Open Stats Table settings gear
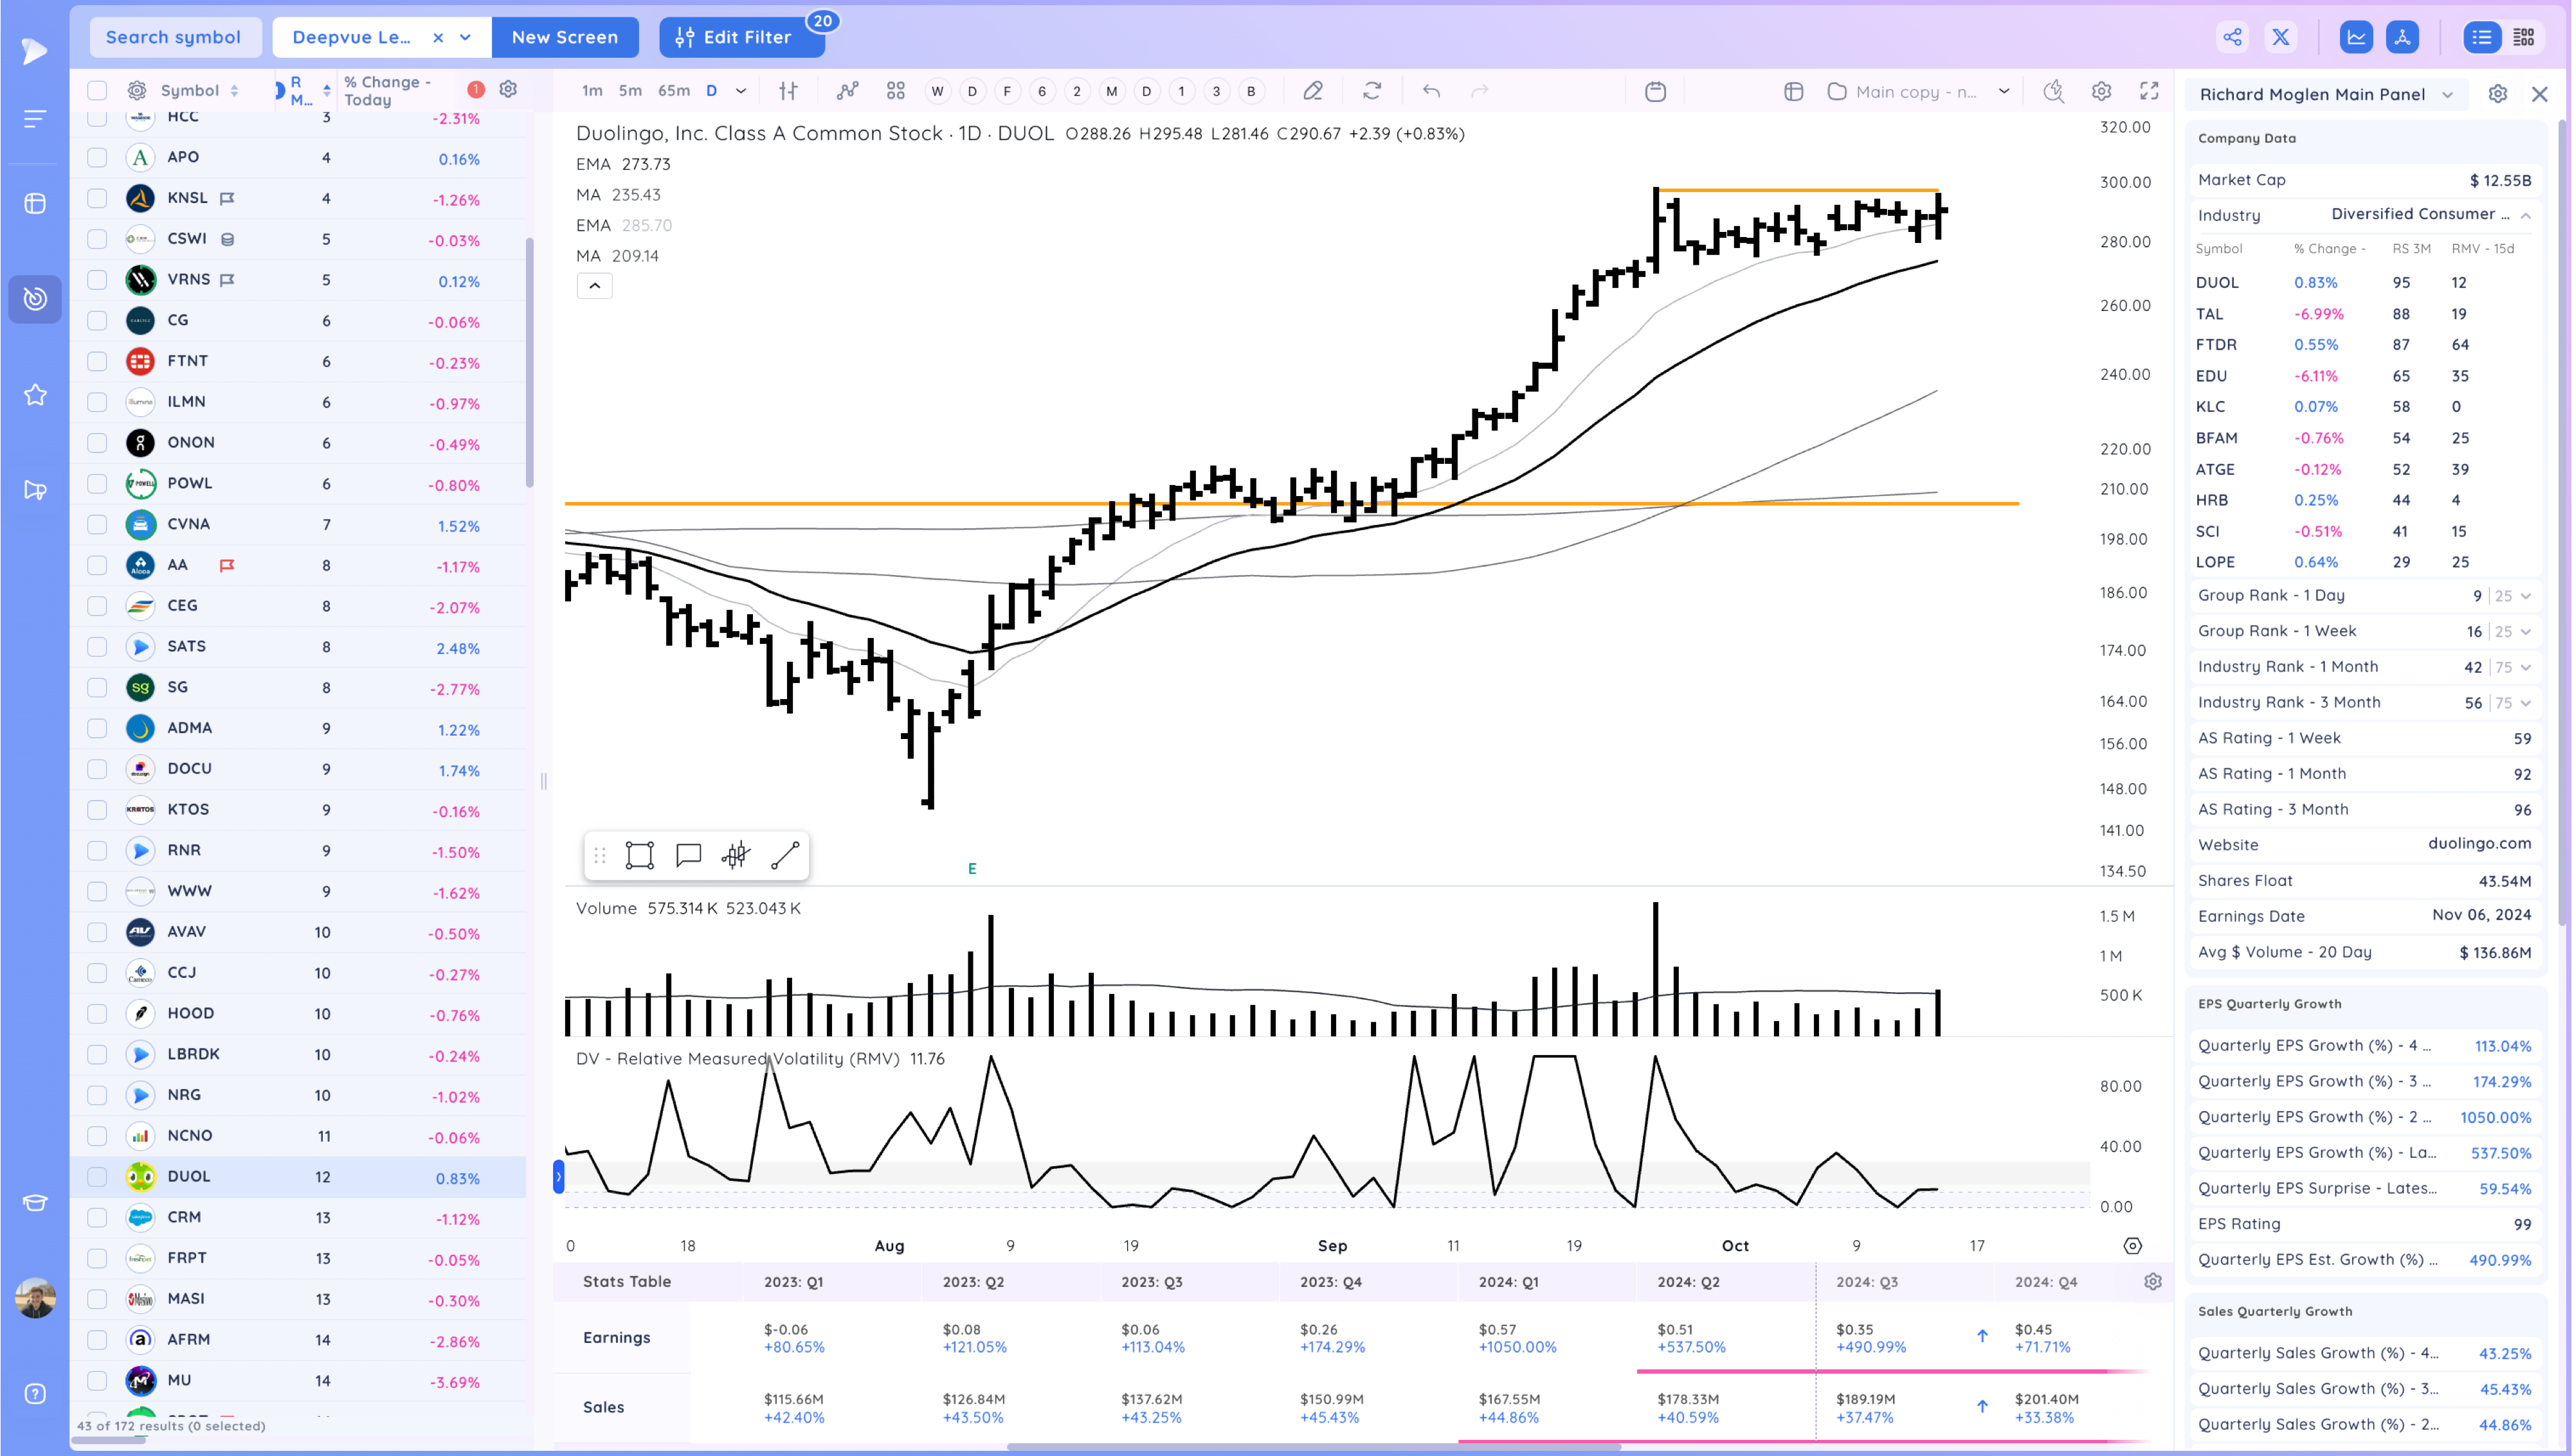 pyautogui.click(x=2153, y=1281)
